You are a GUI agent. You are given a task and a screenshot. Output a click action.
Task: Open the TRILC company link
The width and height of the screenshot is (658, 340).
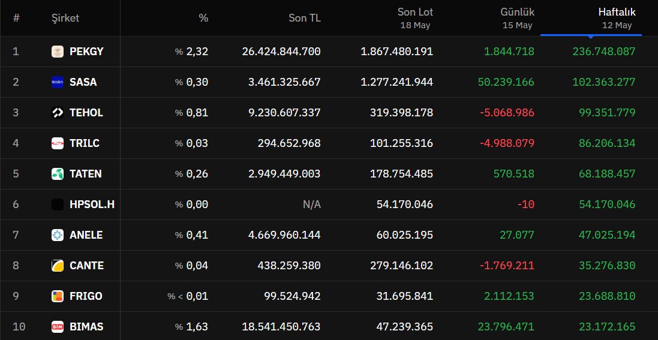(x=85, y=143)
